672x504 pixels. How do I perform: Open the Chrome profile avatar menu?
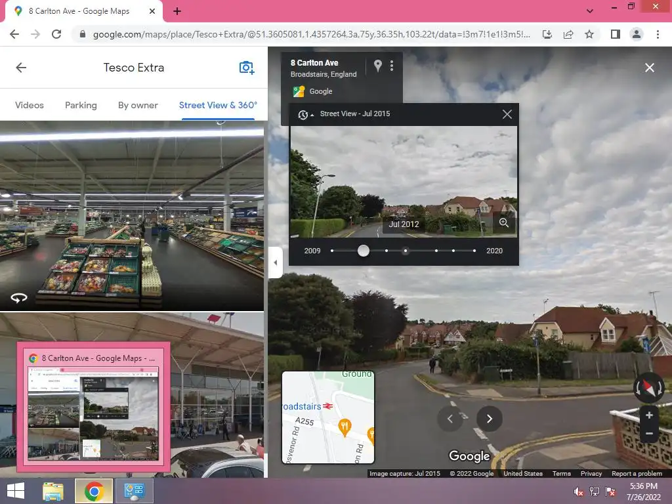point(637,34)
